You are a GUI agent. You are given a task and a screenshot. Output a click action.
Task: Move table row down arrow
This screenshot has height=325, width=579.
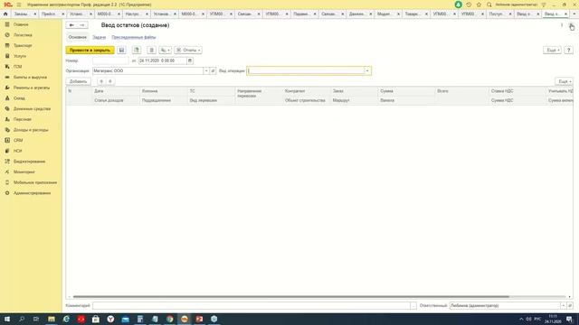pos(110,81)
